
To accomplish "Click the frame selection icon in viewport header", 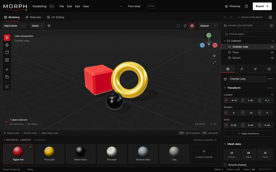I will pyautogui.click(x=178, y=26).
